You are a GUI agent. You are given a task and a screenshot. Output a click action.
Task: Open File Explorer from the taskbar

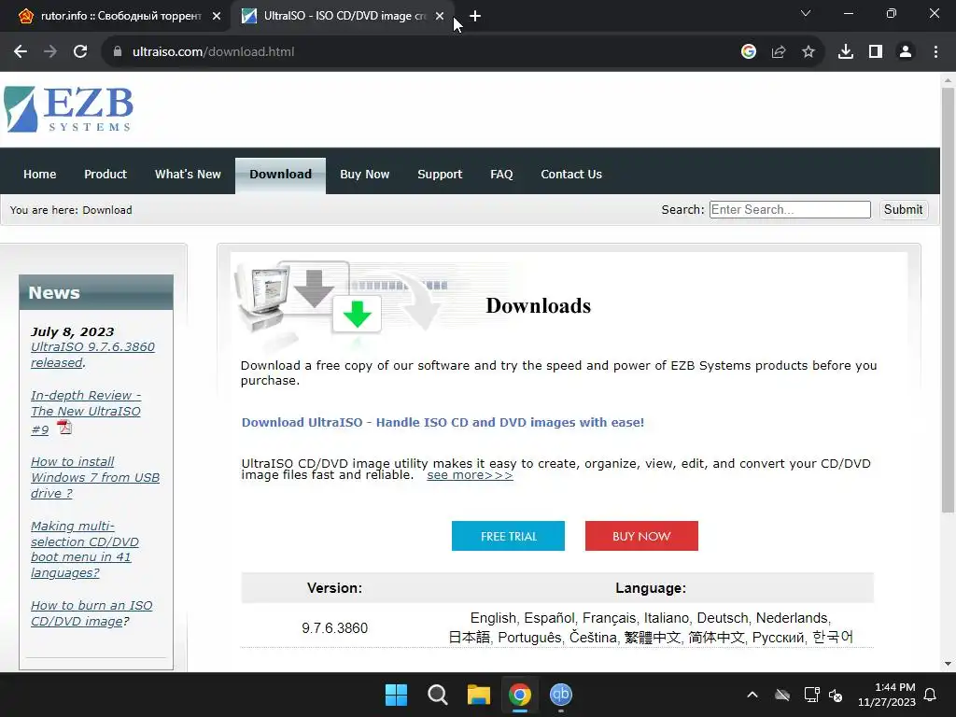coord(479,695)
